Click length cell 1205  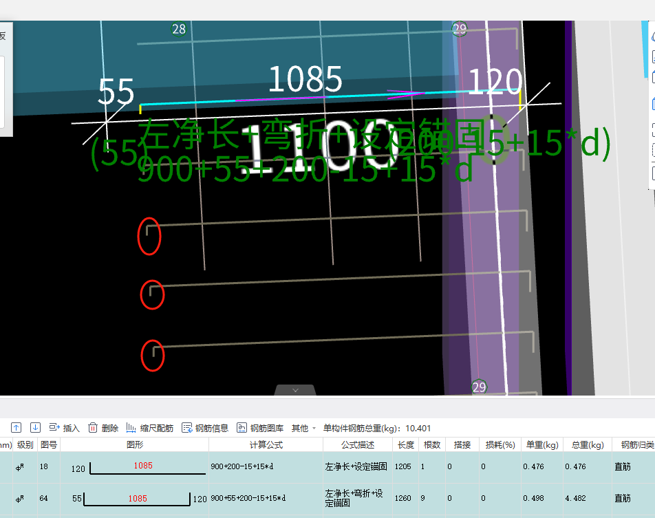coord(406,466)
